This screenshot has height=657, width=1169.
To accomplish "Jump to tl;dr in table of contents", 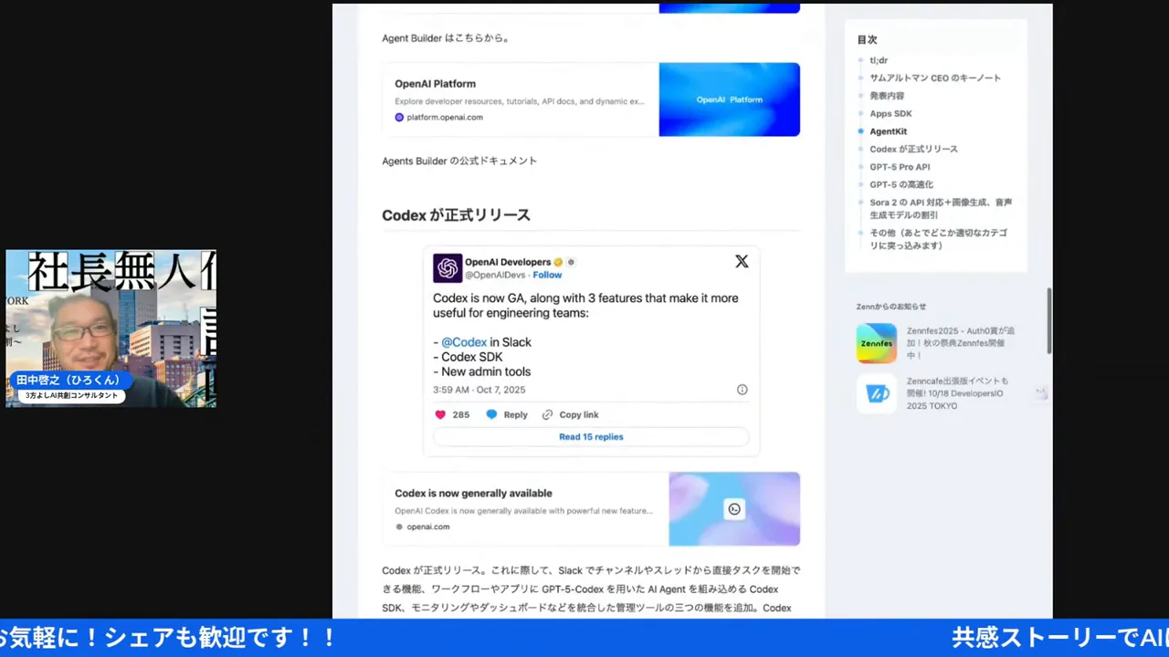I will point(879,60).
